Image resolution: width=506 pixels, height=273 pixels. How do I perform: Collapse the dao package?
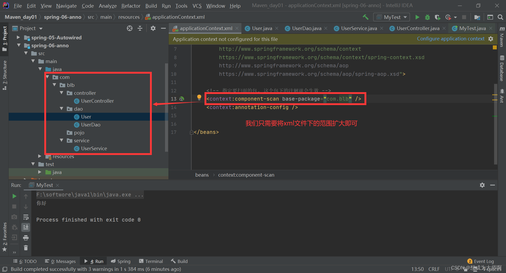tap(61, 109)
